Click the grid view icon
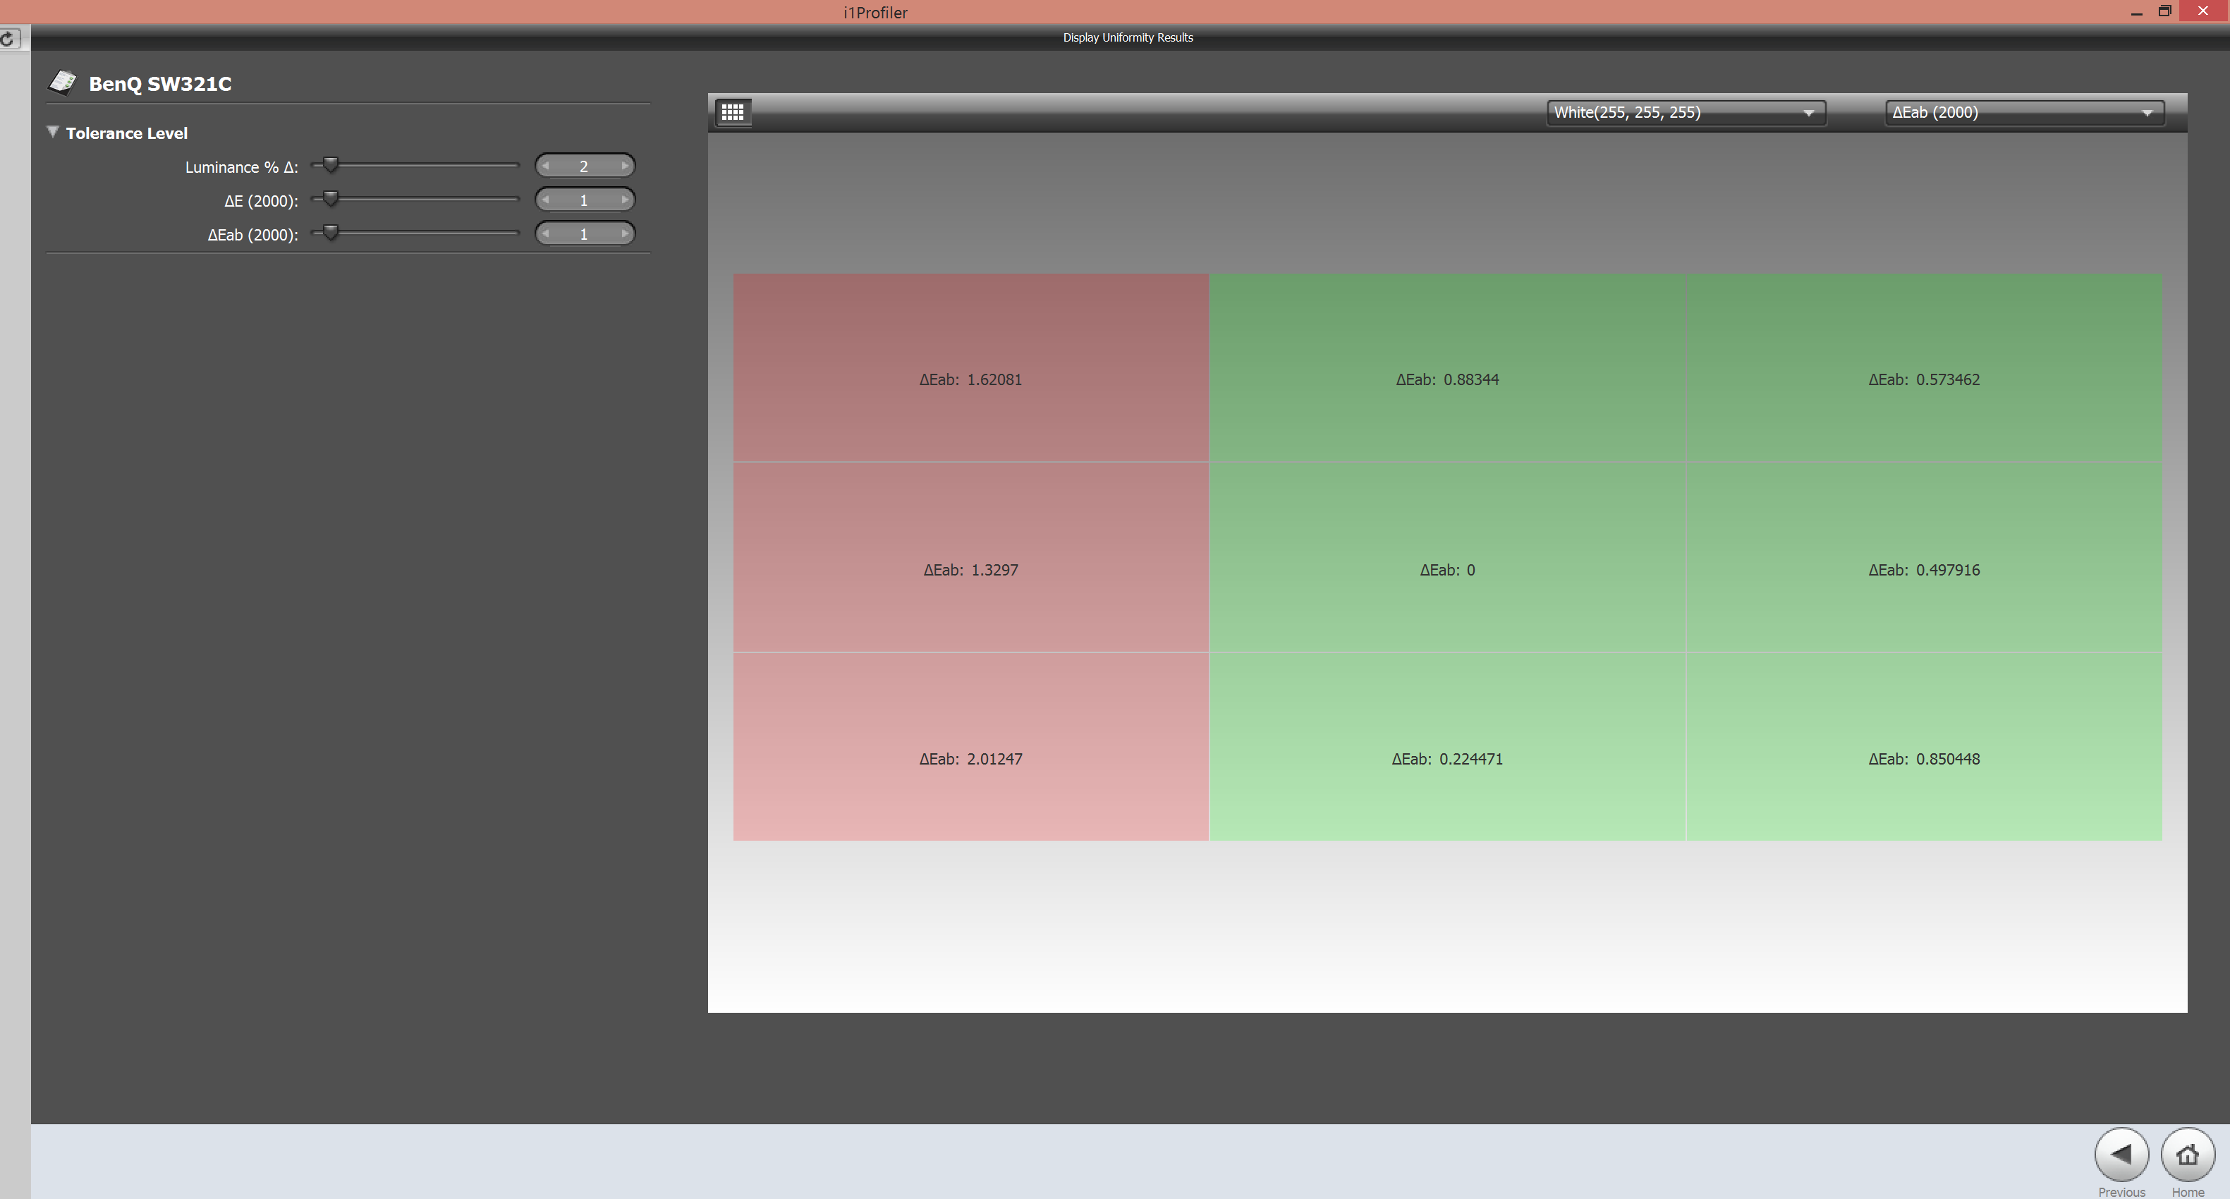Viewport: 2230px width, 1199px height. [x=732, y=113]
